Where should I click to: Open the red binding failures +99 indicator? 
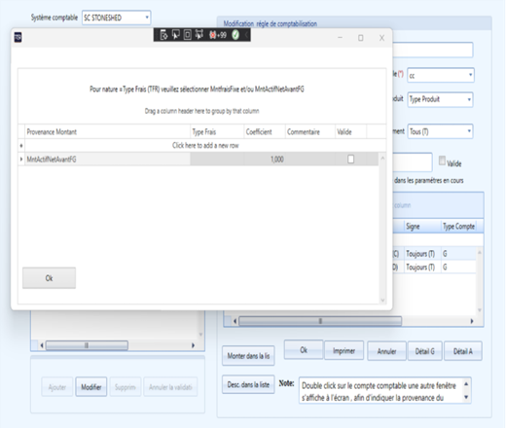tap(218, 35)
